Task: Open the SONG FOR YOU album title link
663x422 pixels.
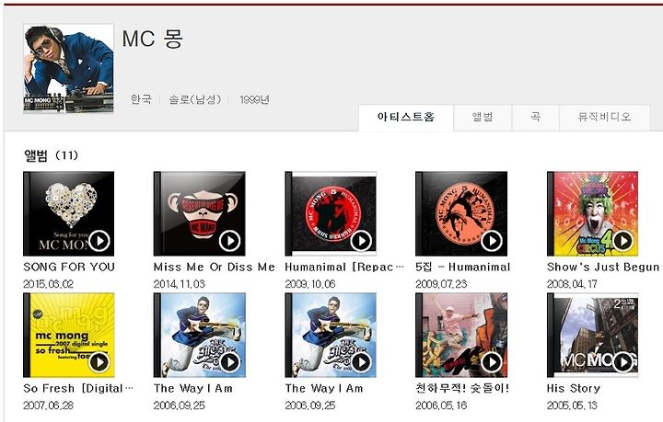Action: [x=69, y=268]
